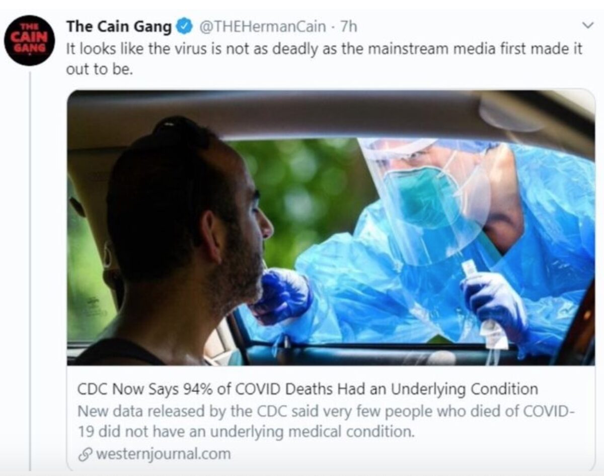Expand the tweet options chevron

[x=586, y=25]
